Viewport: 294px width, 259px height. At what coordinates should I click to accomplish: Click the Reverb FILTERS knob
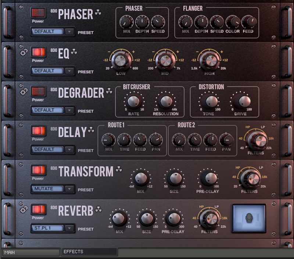coord(209,219)
